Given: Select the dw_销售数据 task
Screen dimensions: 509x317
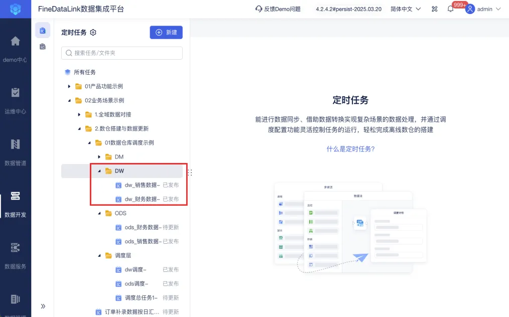Looking at the screenshot, I should [x=147, y=185].
